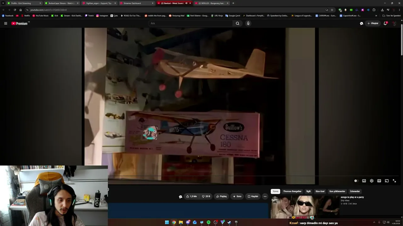
Task: Enter fullscreen in the video player
Action: point(394,181)
